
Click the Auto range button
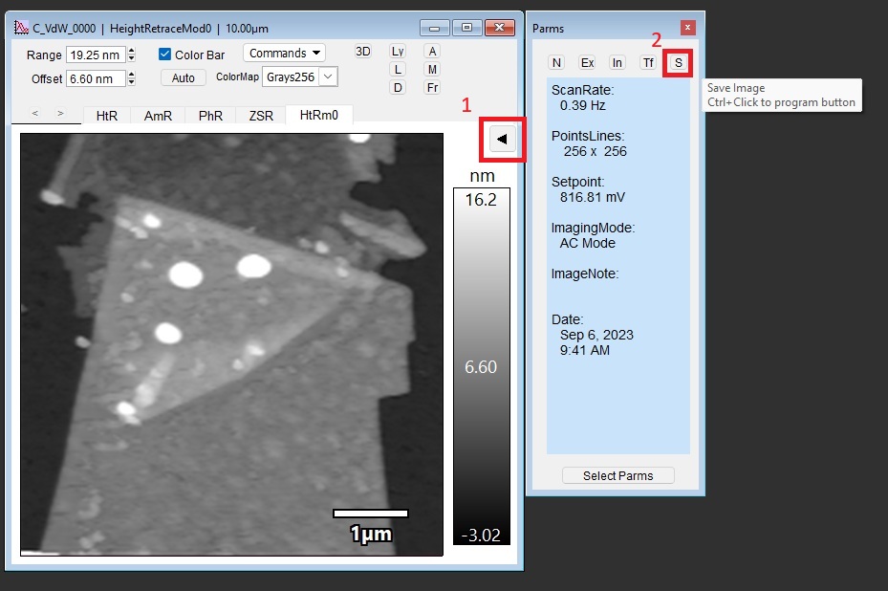(x=184, y=77)
